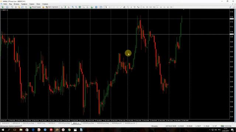The height and width of the screenshot is (132, 236).
Task: Open the Indicators list icon
Action: pos(91,7)
